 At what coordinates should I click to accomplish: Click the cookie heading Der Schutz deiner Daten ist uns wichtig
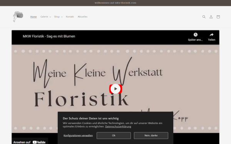pos(91,118)
